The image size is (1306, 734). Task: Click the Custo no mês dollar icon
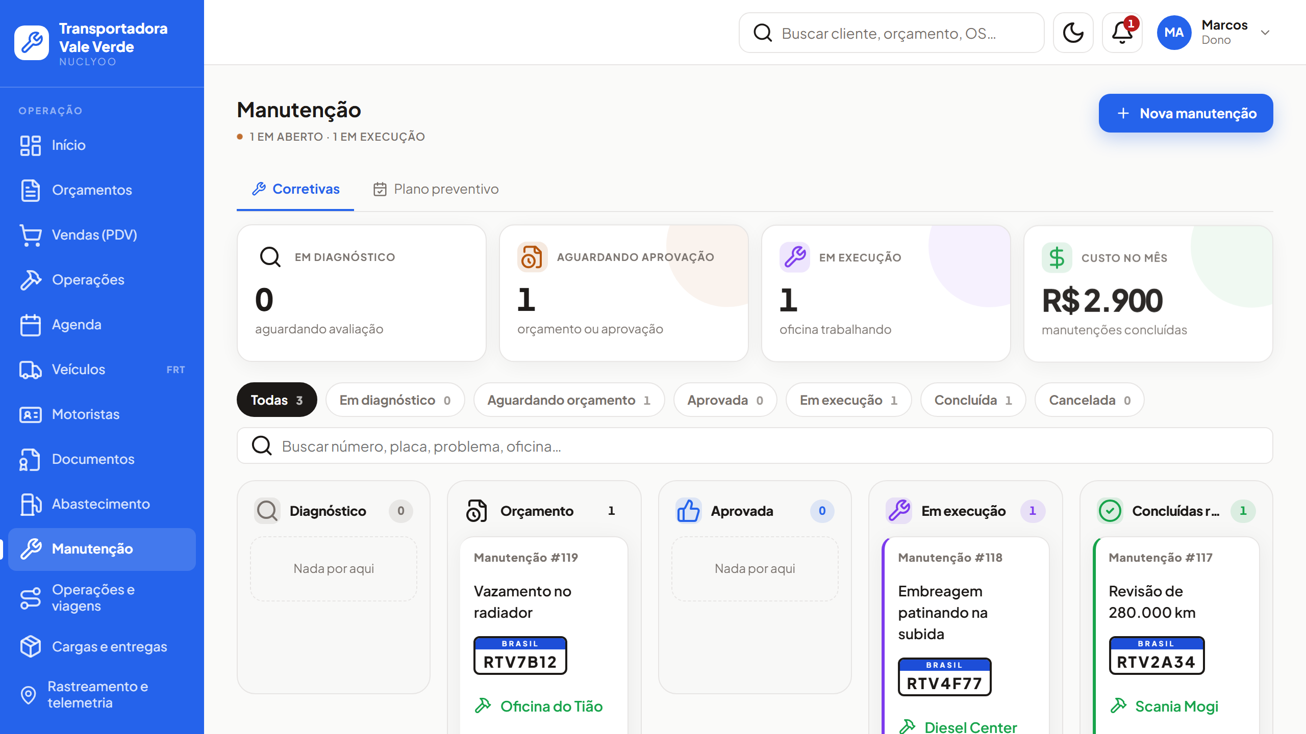[x=1057, y=258]
